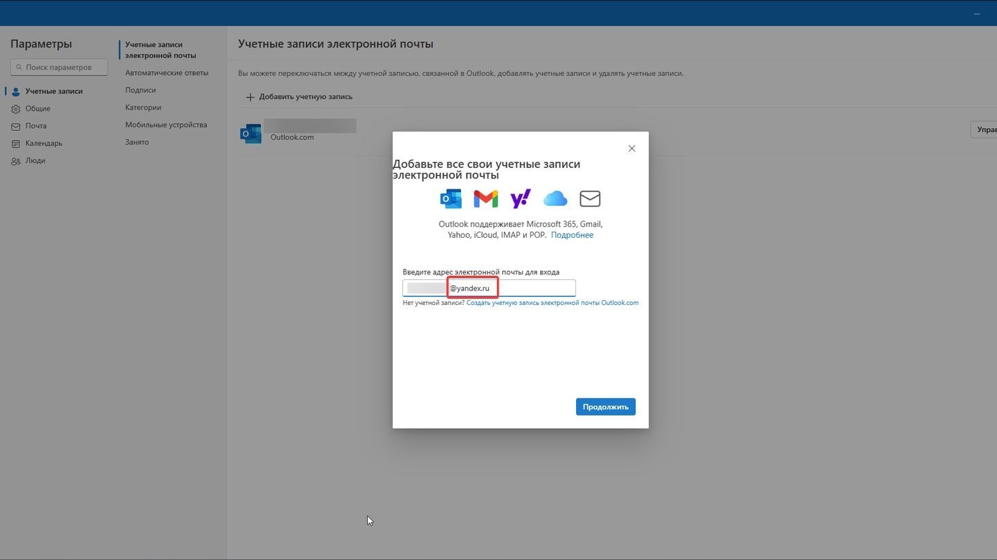Focus the Поиск параметров search box

[59, 67]
